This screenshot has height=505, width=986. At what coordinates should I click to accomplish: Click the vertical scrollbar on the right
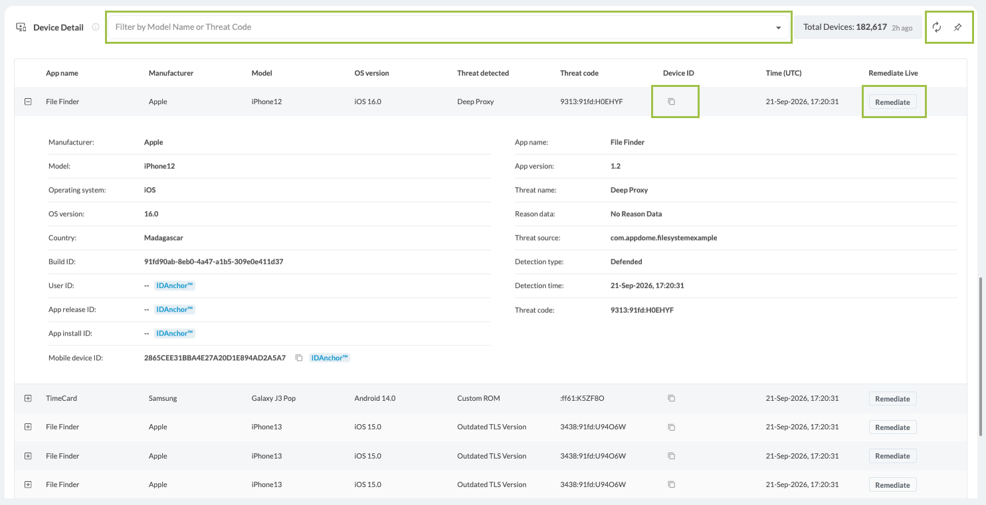980,356
